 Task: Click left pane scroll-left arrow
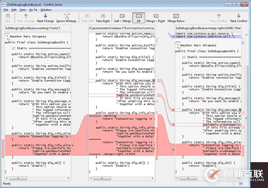click(7, 178)
